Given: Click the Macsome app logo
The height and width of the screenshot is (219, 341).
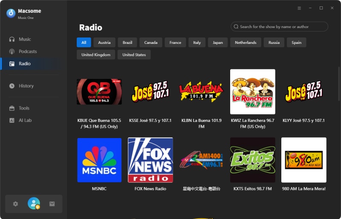Looking at the screenshot, I should pos(11,13).
